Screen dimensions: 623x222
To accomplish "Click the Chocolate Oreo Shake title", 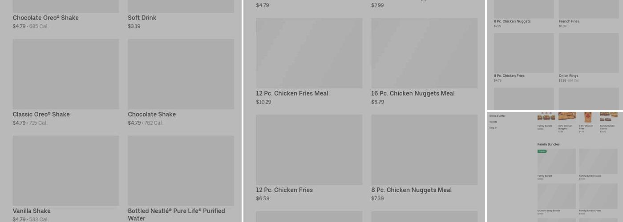I will [x=45, y=18].
